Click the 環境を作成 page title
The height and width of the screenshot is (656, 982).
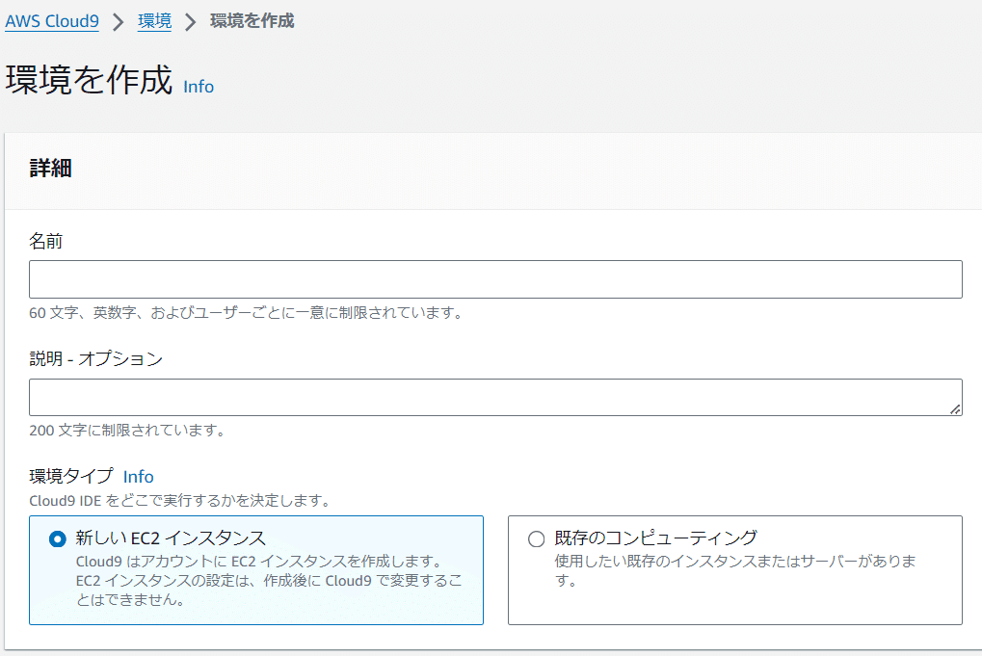pos(89,80)
